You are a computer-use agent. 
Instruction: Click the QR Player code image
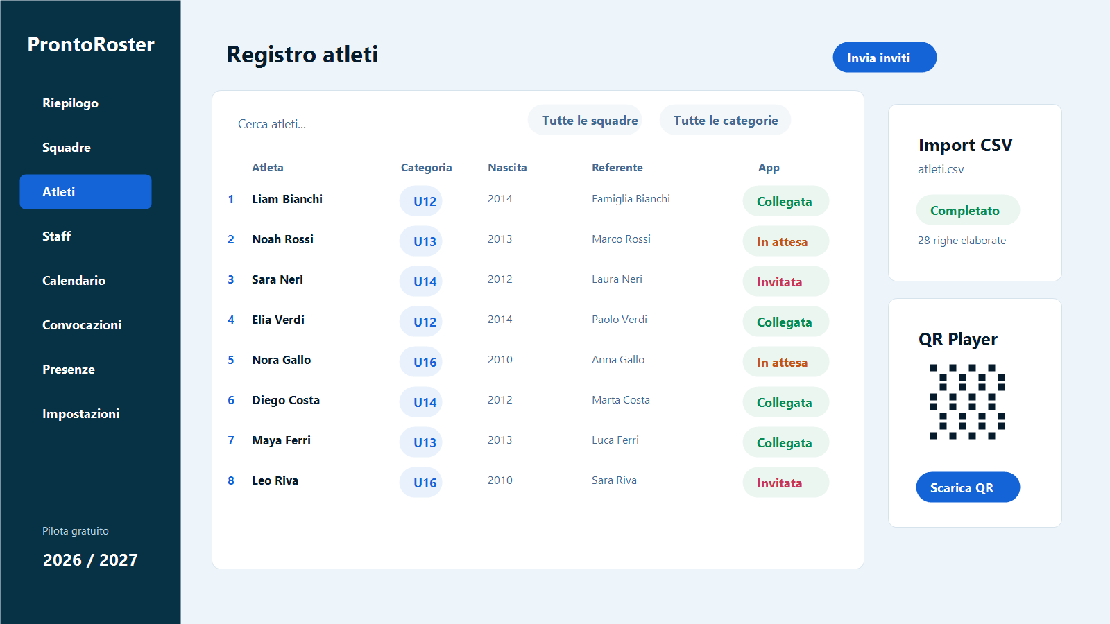(968, 402)
